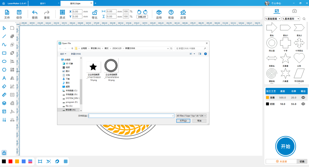The width and height of the screenshot is (309, 167).
Task: Open the Help (帮助) icon
Action: tap(171, 12)
